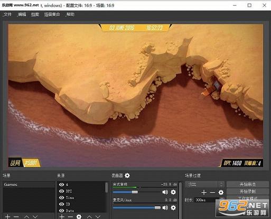Remove selected scene with minus icon
This screenshot has height=219, width=271.
point(16,217)
